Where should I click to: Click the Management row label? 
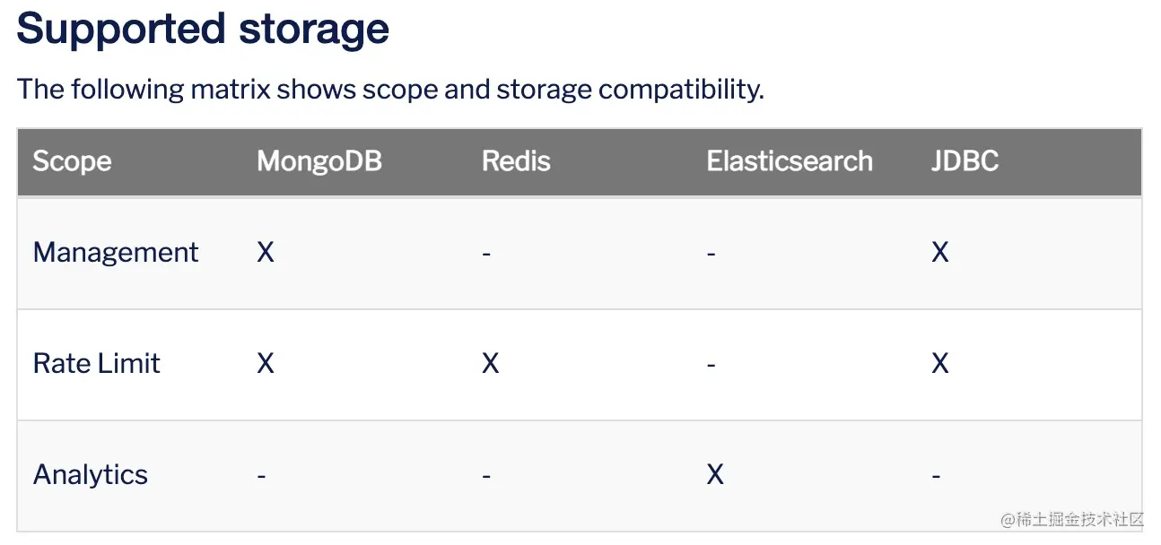tap(116, 253)
